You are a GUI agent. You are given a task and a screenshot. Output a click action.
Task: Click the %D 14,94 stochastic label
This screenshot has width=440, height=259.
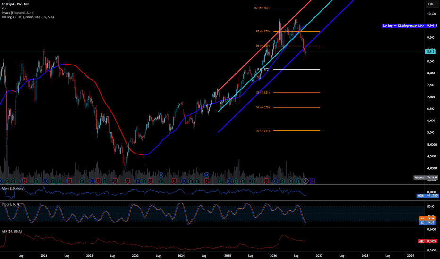tap(428, 219)
